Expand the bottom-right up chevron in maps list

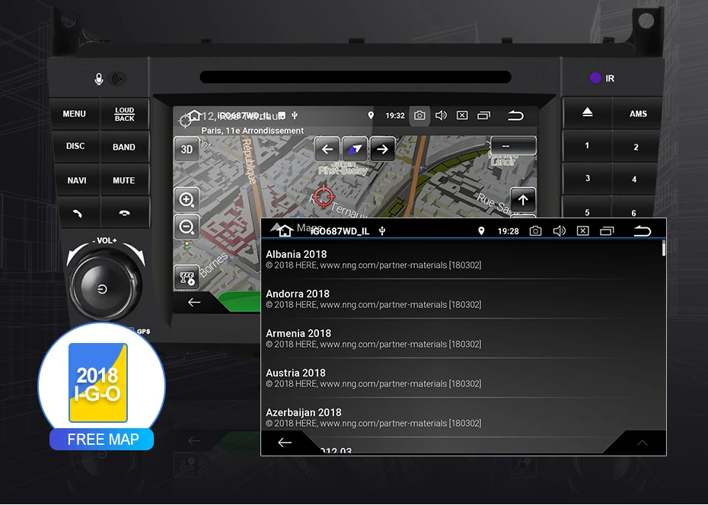tap(642, 443)
